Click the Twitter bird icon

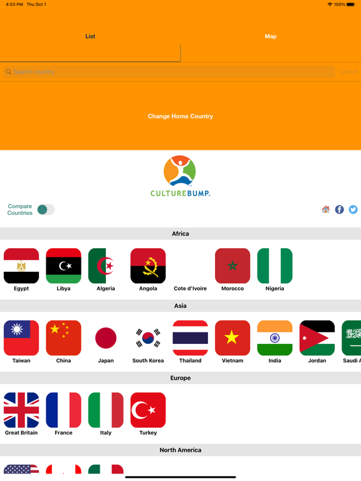[x=353, y=210]
